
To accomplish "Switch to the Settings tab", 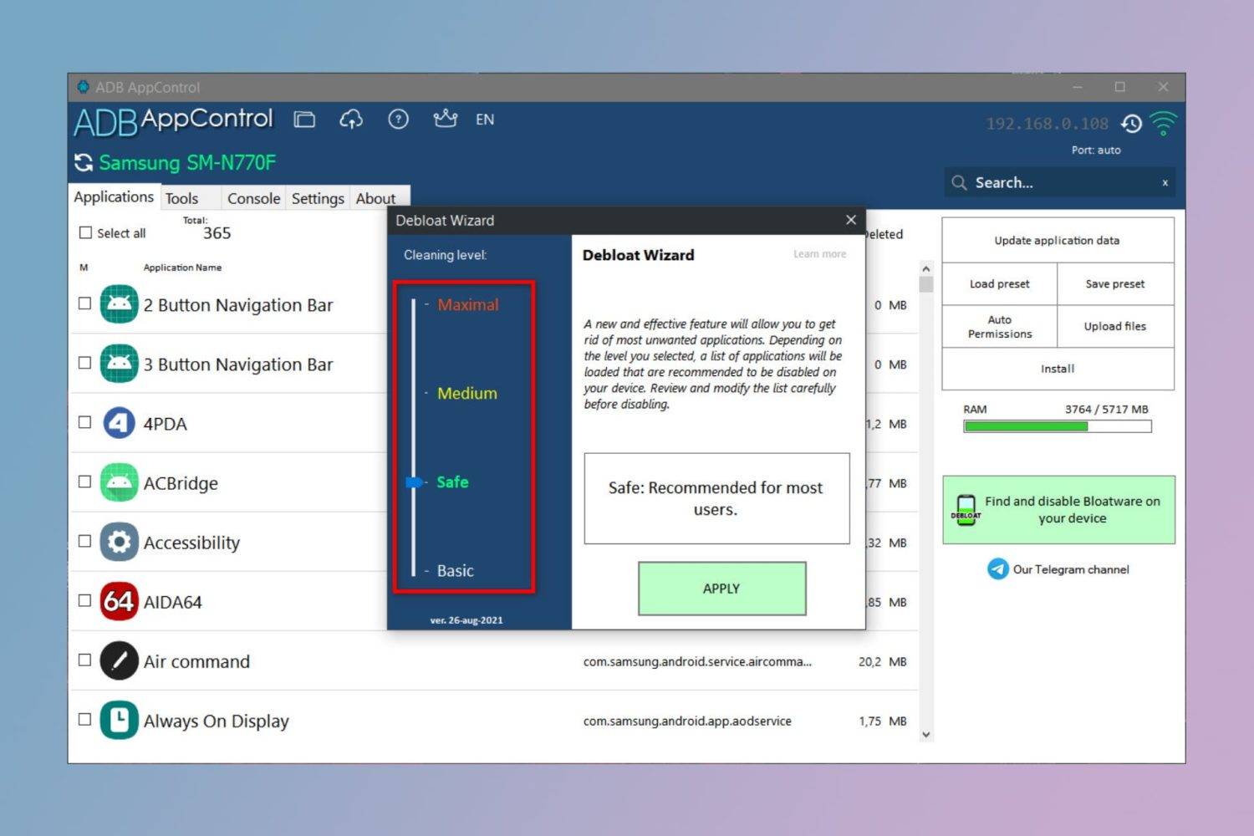I will tap(318, 198).
